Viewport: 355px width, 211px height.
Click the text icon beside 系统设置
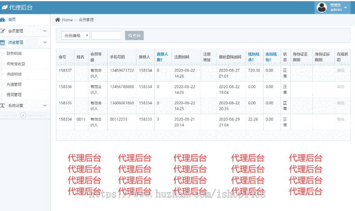3,105
